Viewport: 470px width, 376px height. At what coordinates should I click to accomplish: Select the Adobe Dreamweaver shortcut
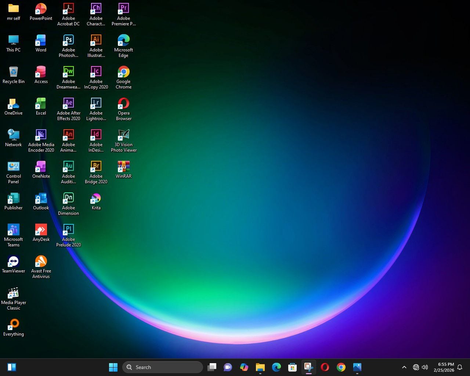(x=68, y=77)
